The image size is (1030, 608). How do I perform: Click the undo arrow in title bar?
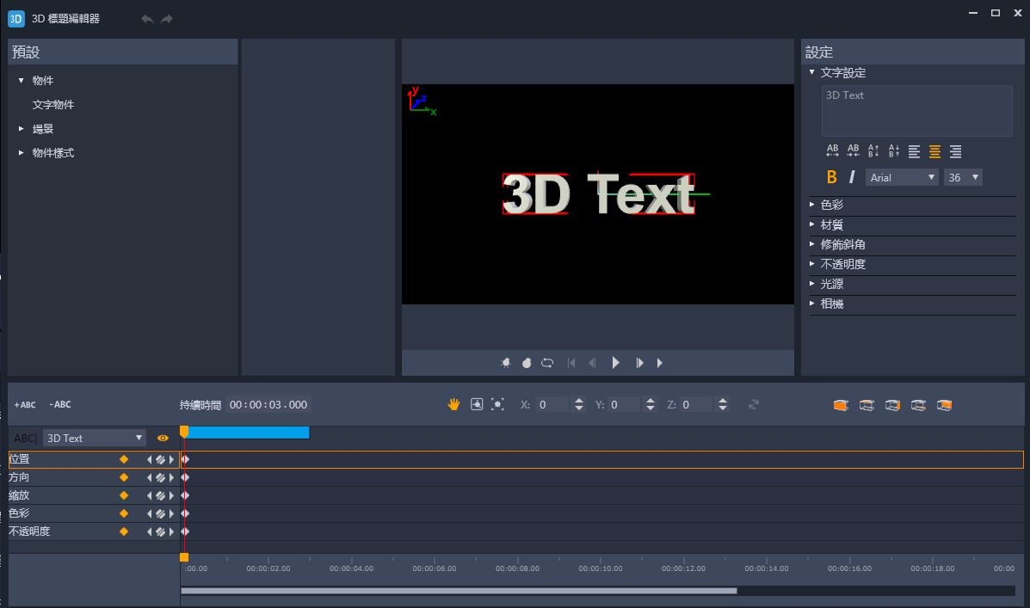(x=147, y=18)
